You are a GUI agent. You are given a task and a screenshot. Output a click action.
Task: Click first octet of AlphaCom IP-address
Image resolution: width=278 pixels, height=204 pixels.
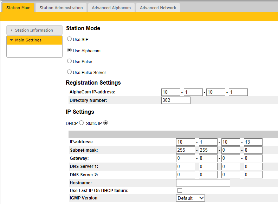coord(170,92)
